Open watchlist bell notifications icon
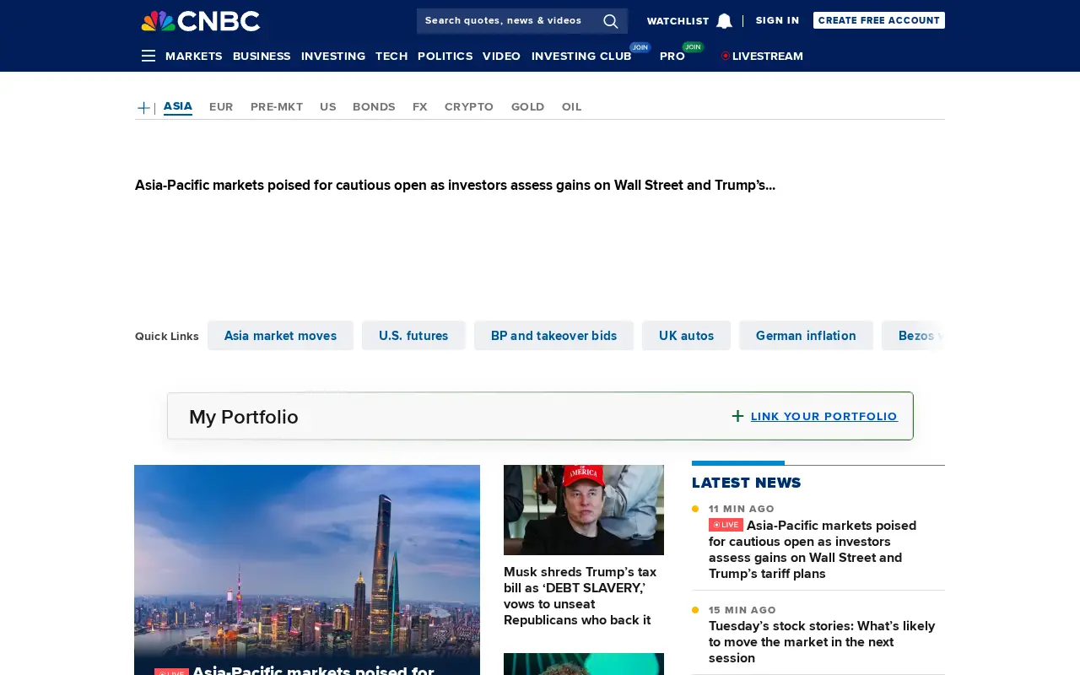Screen dimensions: 1080x675 724,21
